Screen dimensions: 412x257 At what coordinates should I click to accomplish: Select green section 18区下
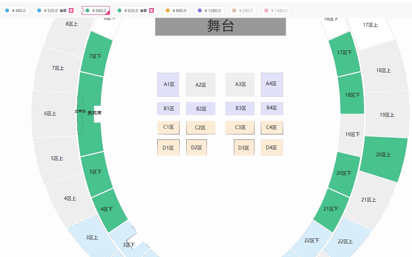[x=351, y=94]
